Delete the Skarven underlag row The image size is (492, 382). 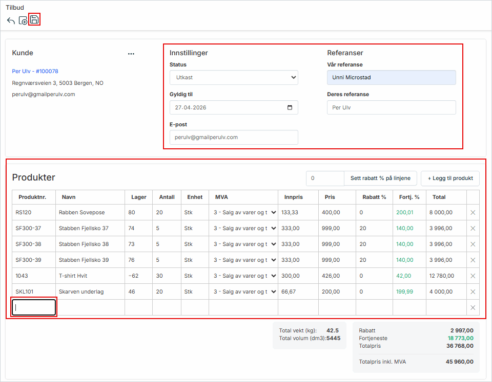pos(473,292)
